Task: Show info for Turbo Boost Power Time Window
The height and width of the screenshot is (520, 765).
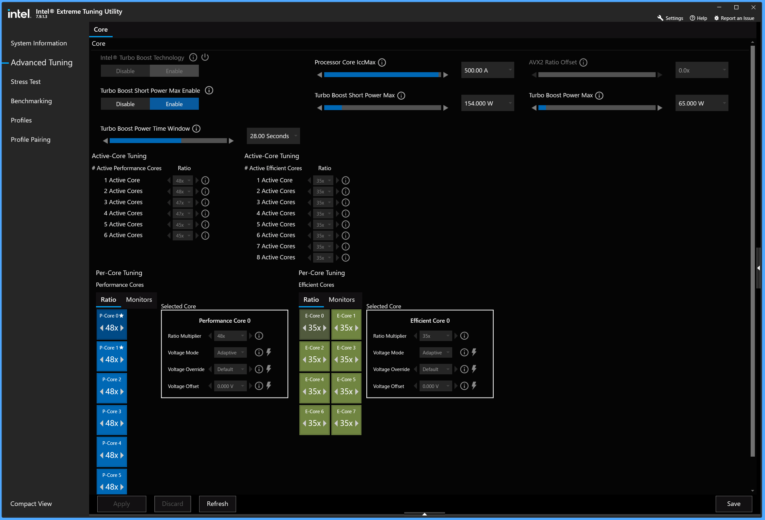Action: point(197,128)
